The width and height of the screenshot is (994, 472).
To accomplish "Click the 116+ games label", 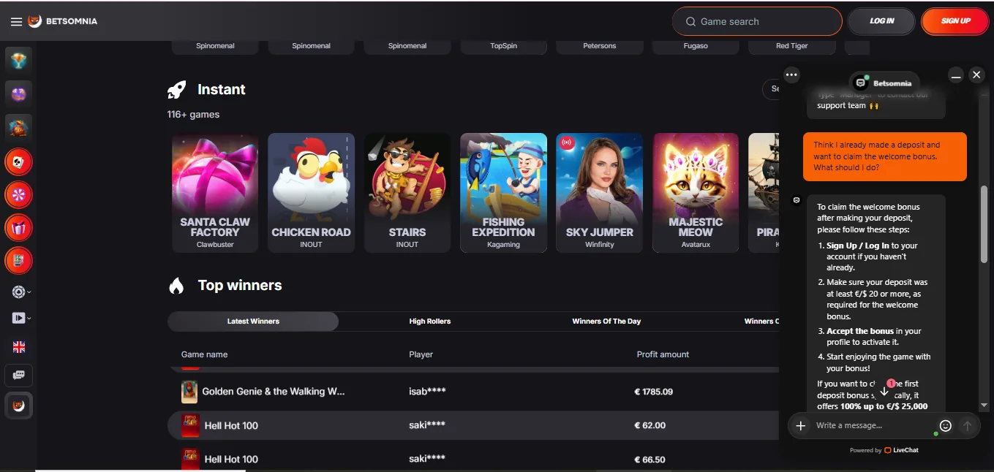I will tap(193, 115).
